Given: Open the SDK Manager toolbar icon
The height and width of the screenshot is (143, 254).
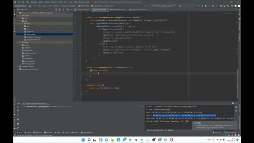Looking at the screenshot, I should click(x=227, y=6).
